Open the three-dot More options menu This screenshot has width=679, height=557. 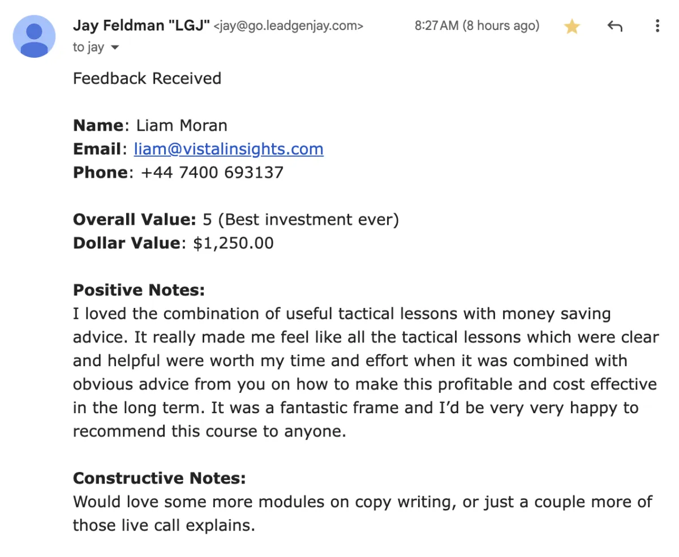[657, 26]
